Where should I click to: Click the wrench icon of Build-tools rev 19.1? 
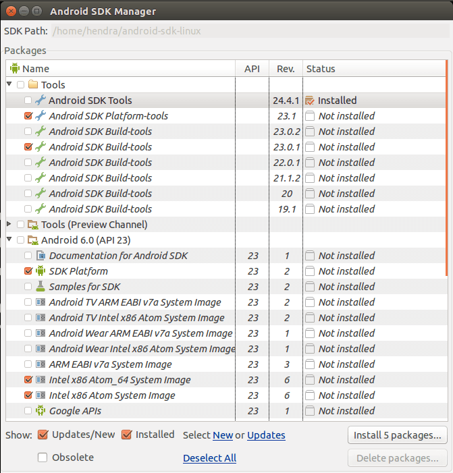tap(41, 208)
